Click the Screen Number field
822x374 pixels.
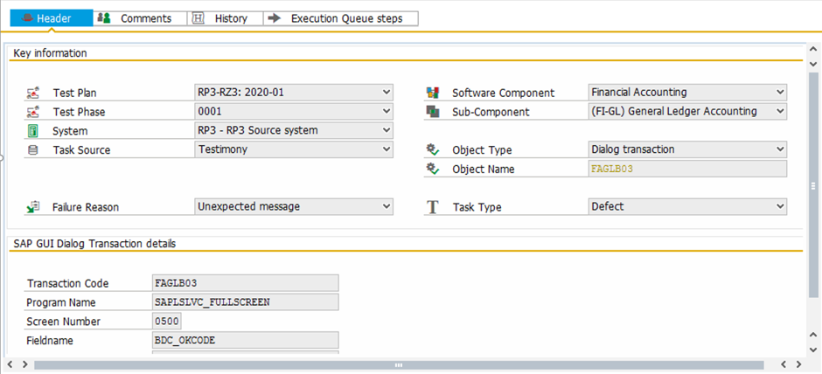pos(167,321)
